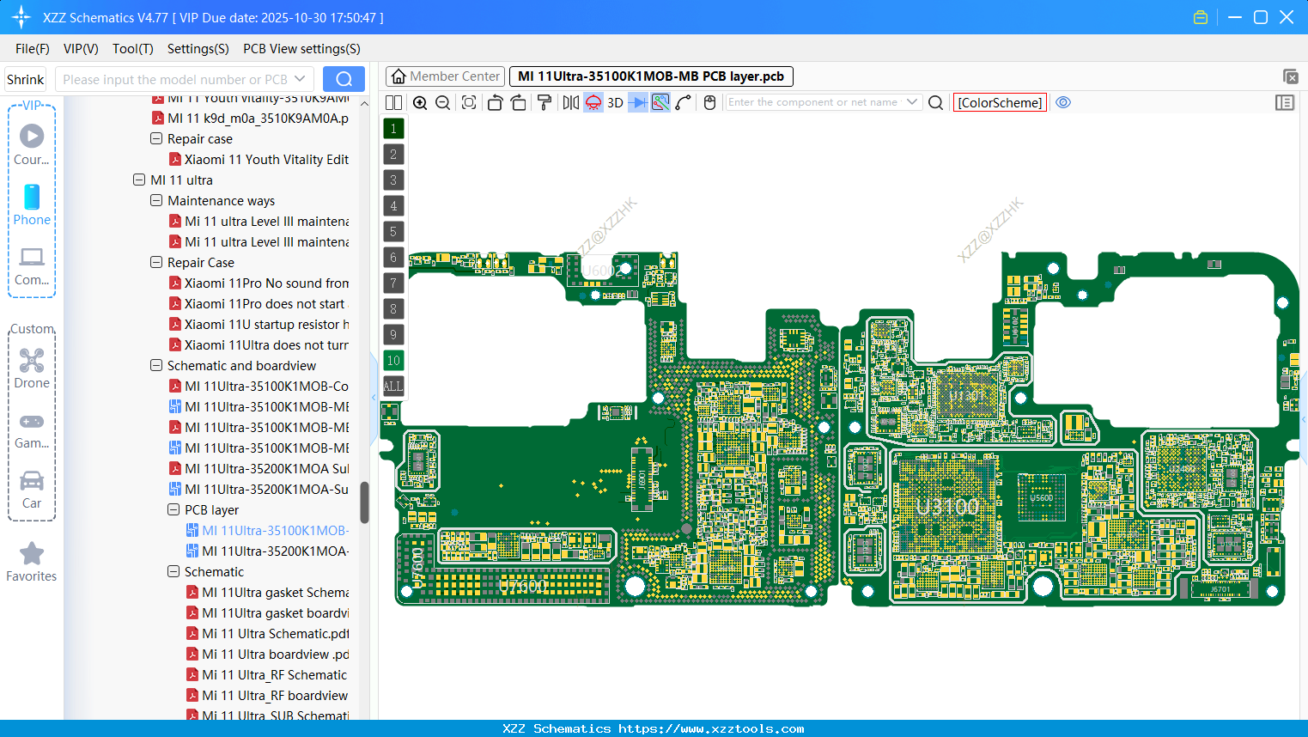Collapse the MI 11 ultra tree section
Screen dimensions: 1308x737
(139, 180)
